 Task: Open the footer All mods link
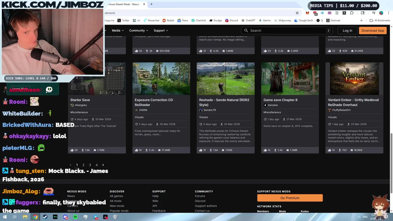point(115,201)
